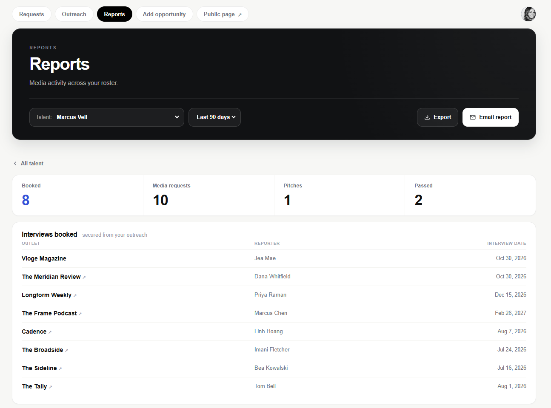The image size is (551, 408).
Task: Open The Meridian Review outlet link
Action: point(51,277)
